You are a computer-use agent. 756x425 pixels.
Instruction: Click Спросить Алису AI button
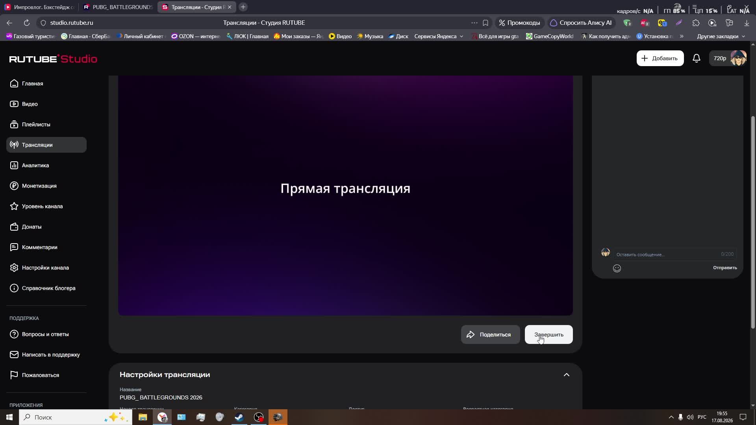point(581,23)
